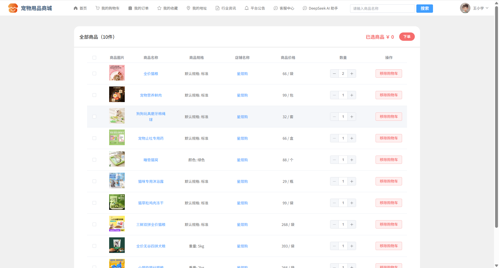This screenshot has height=268, width=499.
Task: Open the user avatar menu
Action: (x=465, y=8)
